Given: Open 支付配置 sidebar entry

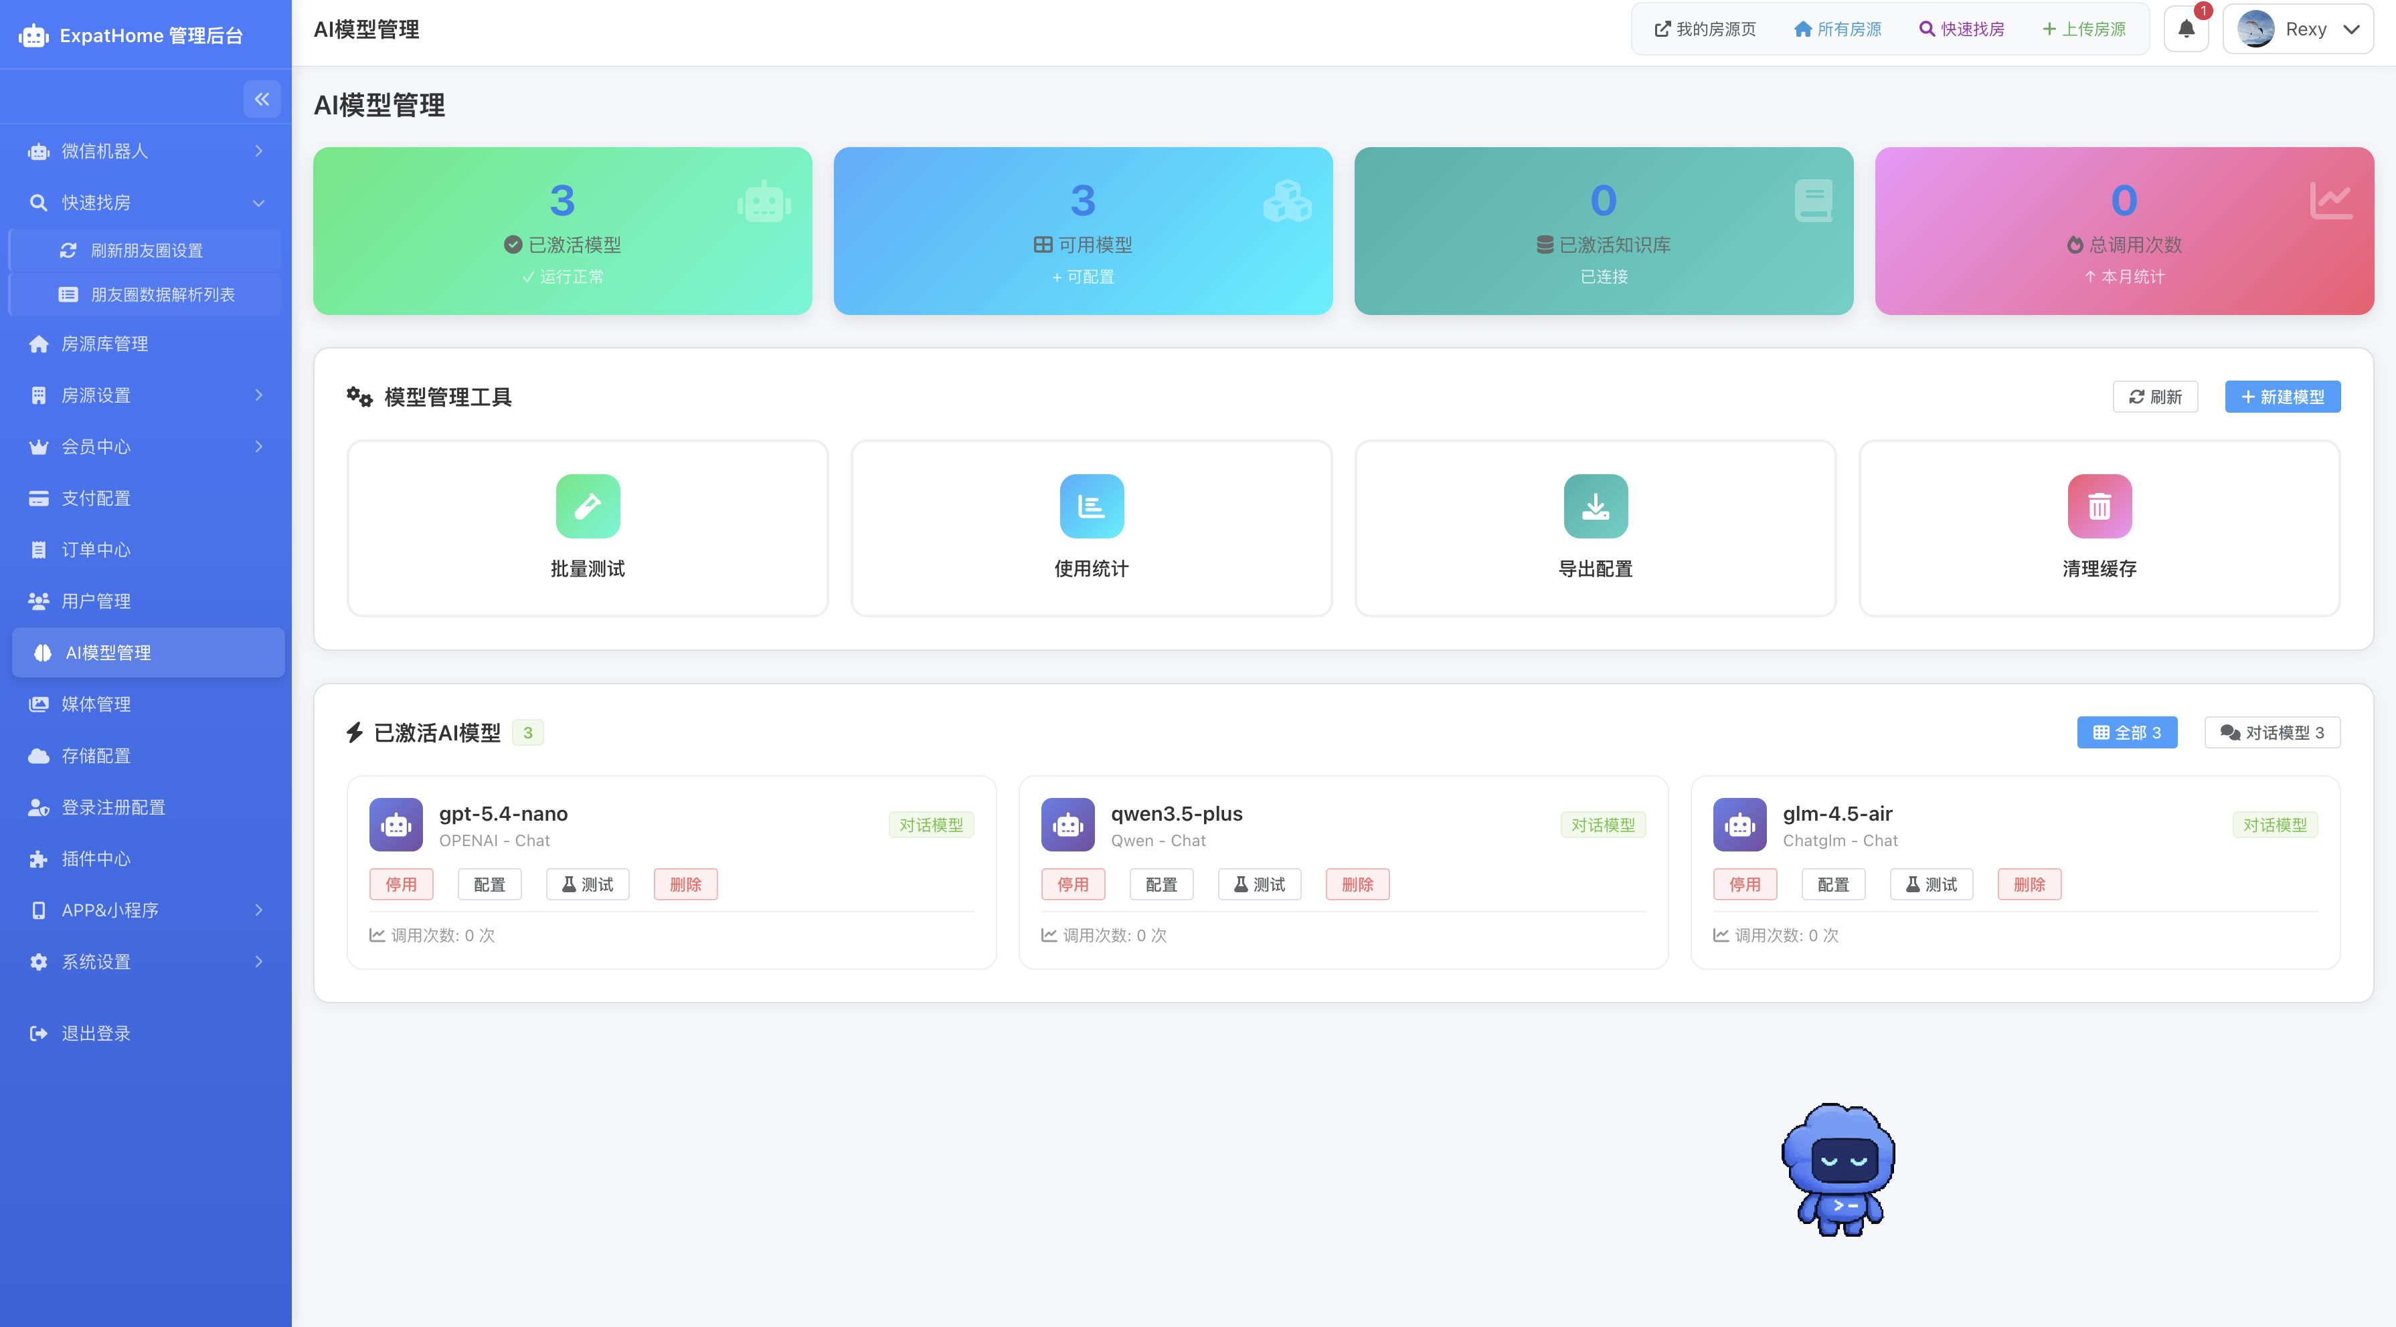Looking at the screenshot, I should 146,498.
